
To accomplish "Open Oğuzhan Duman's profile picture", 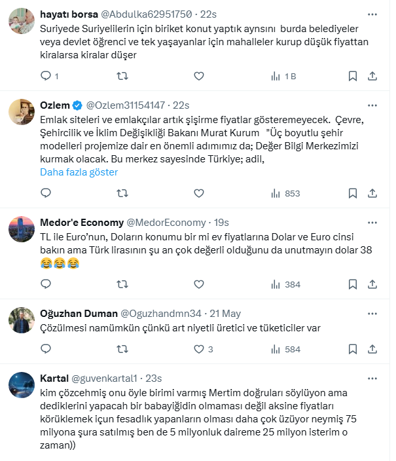I will tap(21, 320).
